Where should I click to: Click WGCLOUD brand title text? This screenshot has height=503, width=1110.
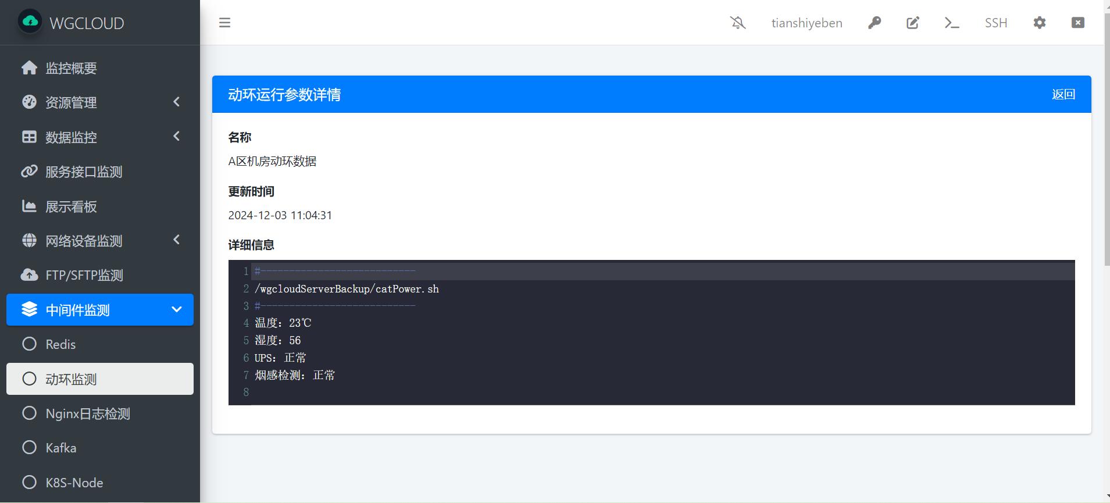coord(87,23)
